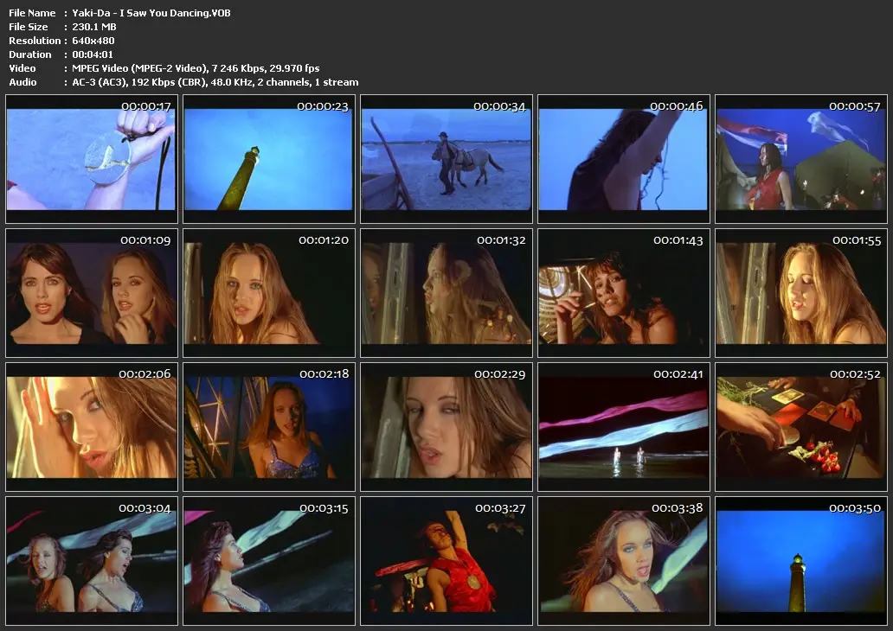Open the frame timestamped 00:01:43
Viewport: 893px width, 631px height.
coord(624,293)
